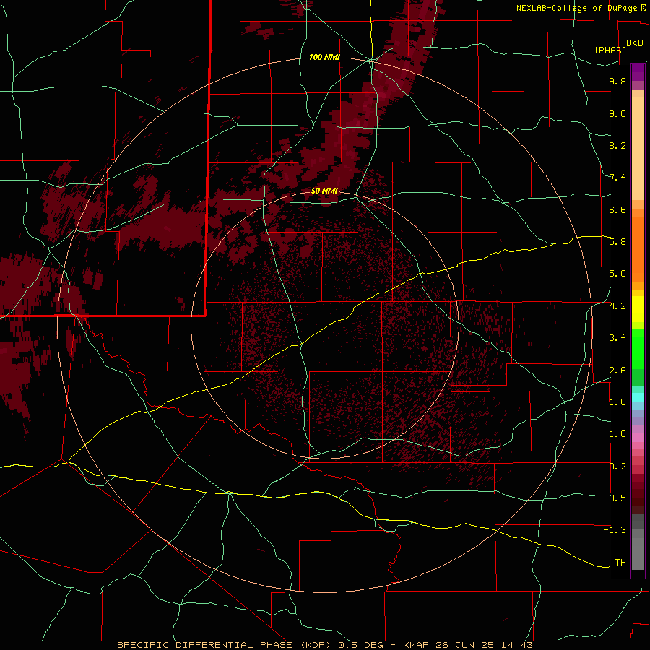
Task: Click the 7.4 legend value
Action: click(x=617, y=178)
